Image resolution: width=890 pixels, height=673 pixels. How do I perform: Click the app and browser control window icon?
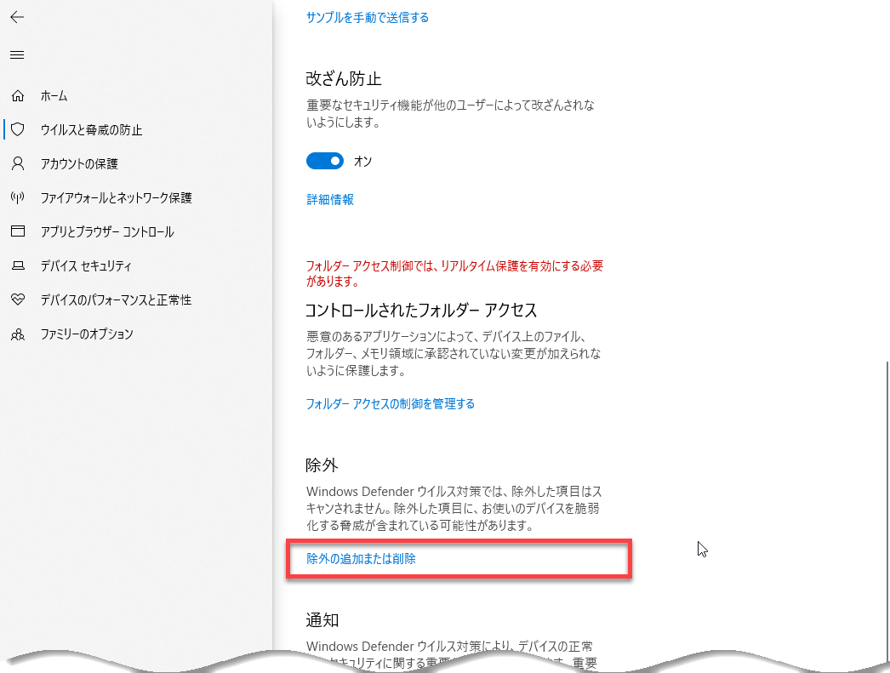[18, 231]
